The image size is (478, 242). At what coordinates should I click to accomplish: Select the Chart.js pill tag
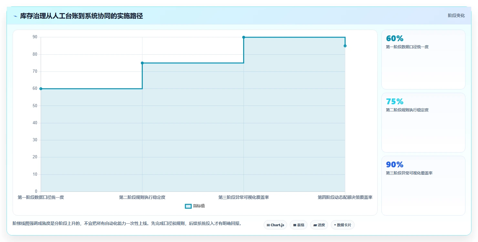[x=275, y=225]
